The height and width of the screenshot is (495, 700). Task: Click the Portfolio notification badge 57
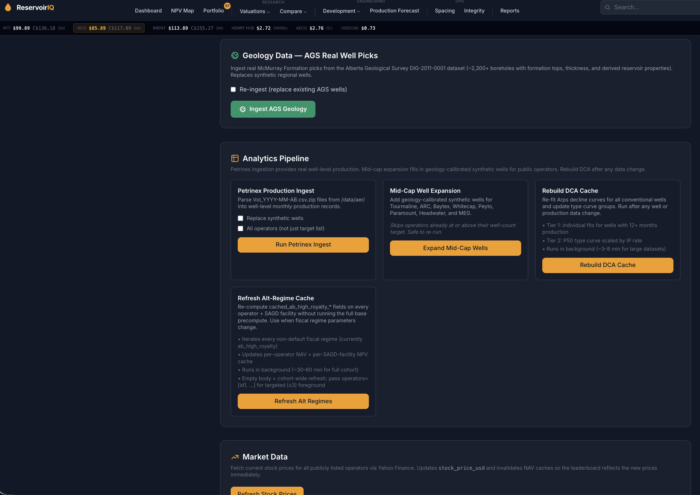(x=227, y=6)
